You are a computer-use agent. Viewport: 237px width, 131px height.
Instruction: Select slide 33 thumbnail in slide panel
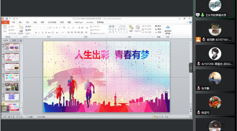point(12,87)
